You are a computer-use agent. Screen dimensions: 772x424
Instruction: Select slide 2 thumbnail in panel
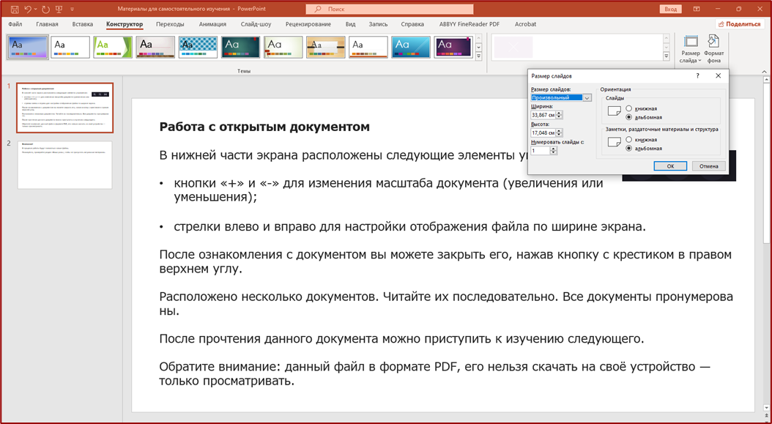click(x=64, y=165)
